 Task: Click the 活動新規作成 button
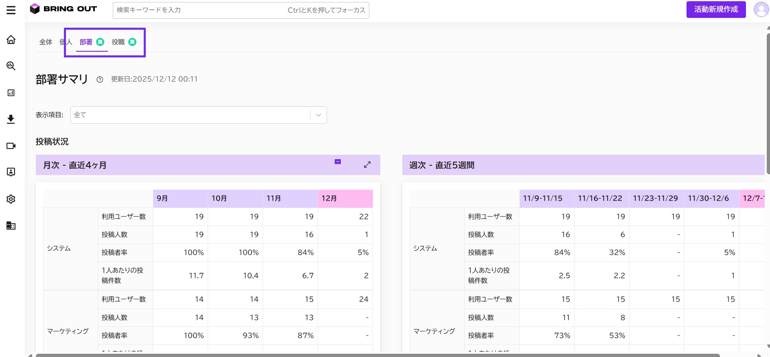716,9
